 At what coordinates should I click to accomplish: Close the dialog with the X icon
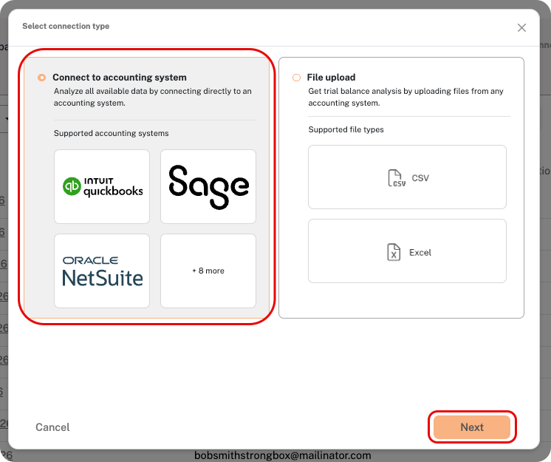tap(521, 28)
